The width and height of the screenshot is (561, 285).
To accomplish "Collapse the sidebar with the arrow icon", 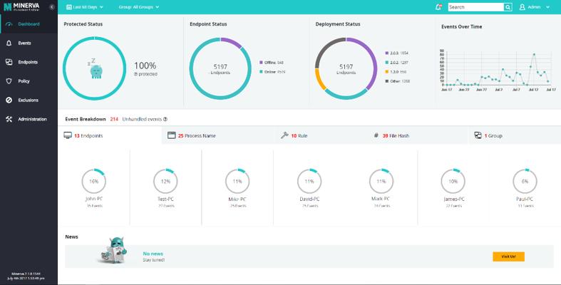I will pyautogui.click(x=52, y=7).
